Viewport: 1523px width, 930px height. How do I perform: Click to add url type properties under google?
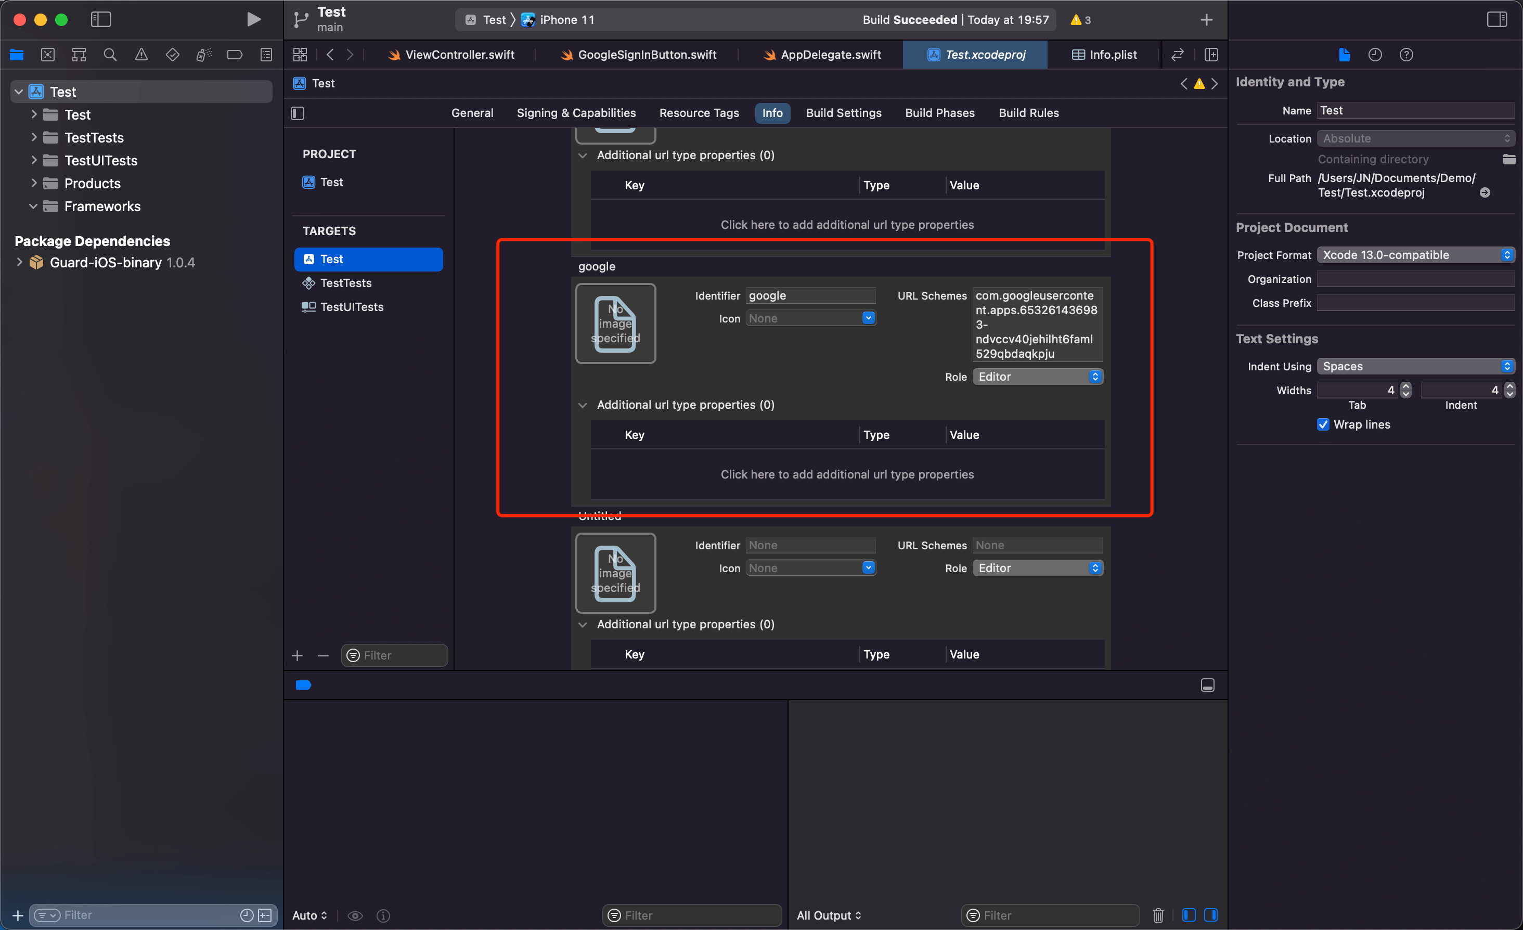847,474
